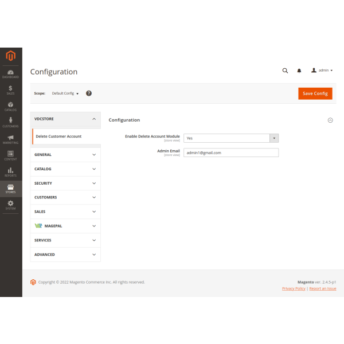Open the Customers sidebar icon
The height and width of the screenshot is (344, 344).
coord(11,122)
